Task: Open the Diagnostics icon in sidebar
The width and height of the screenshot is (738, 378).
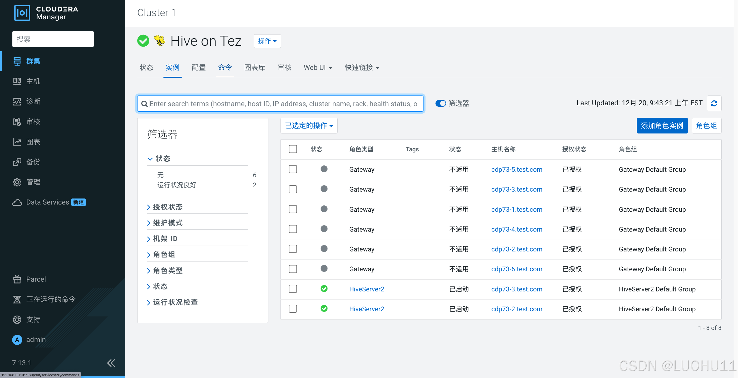Action: [17, 102]
